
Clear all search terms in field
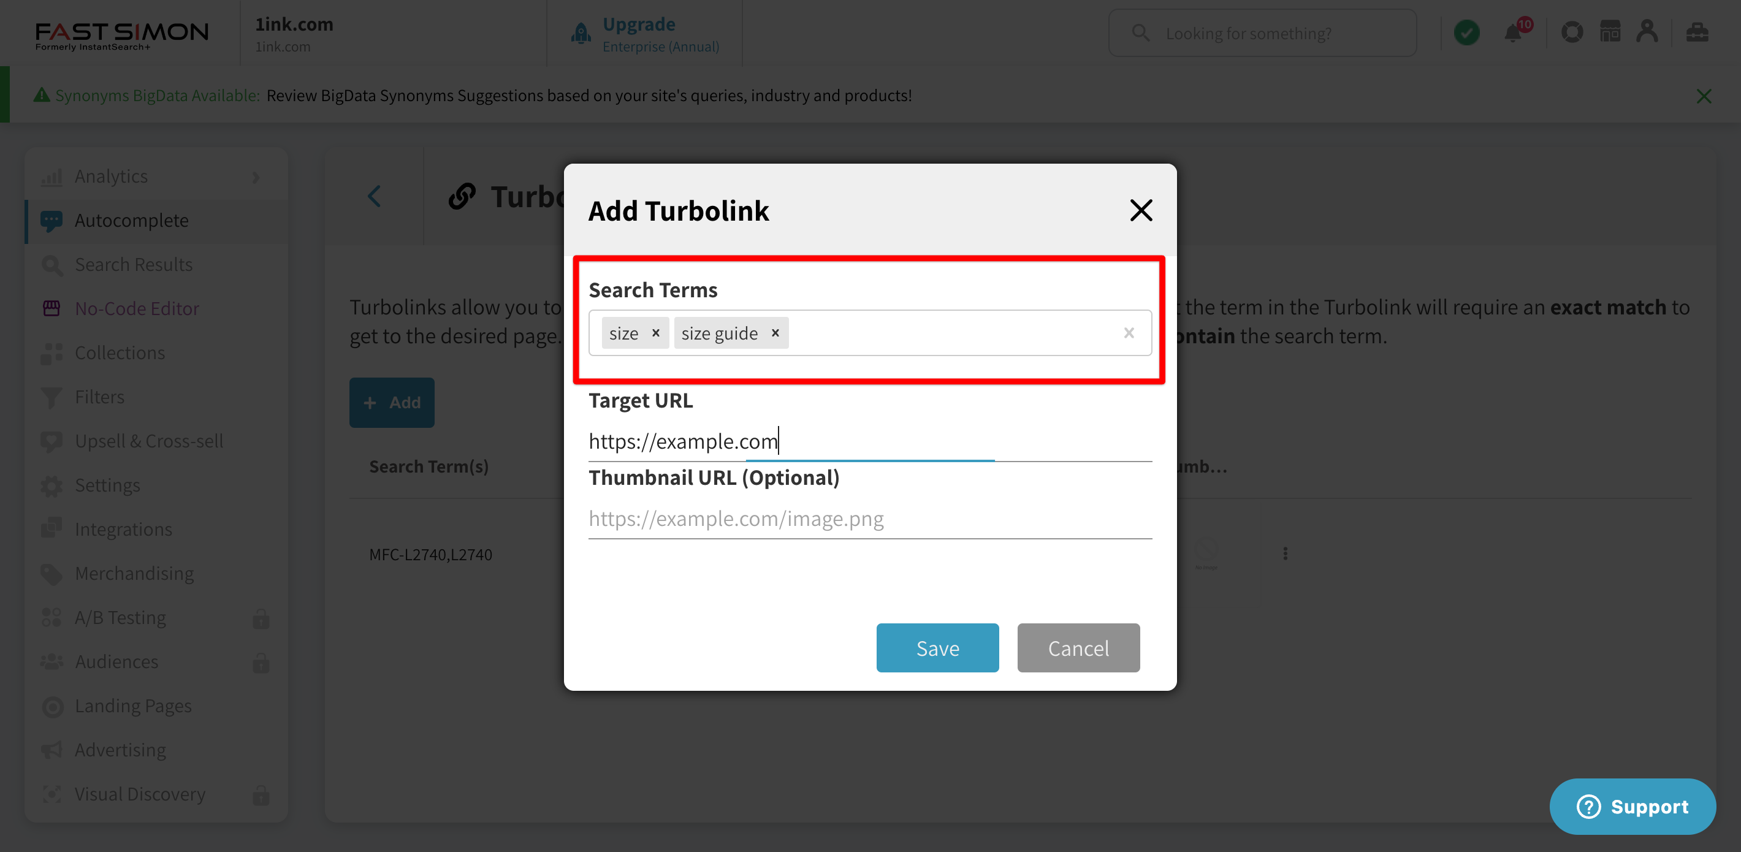click(1129, 333)
